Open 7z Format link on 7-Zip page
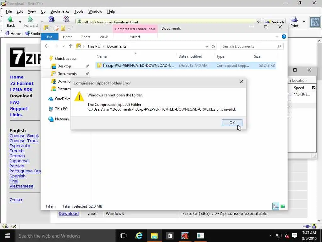Viewport: 322px width, 242px height. point(22,83)
